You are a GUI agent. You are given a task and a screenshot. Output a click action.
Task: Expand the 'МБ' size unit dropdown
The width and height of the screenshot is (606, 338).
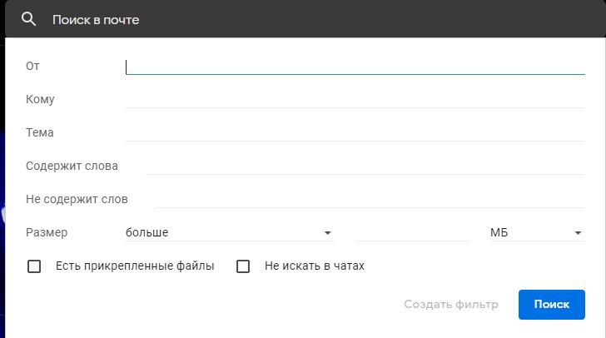537,232
